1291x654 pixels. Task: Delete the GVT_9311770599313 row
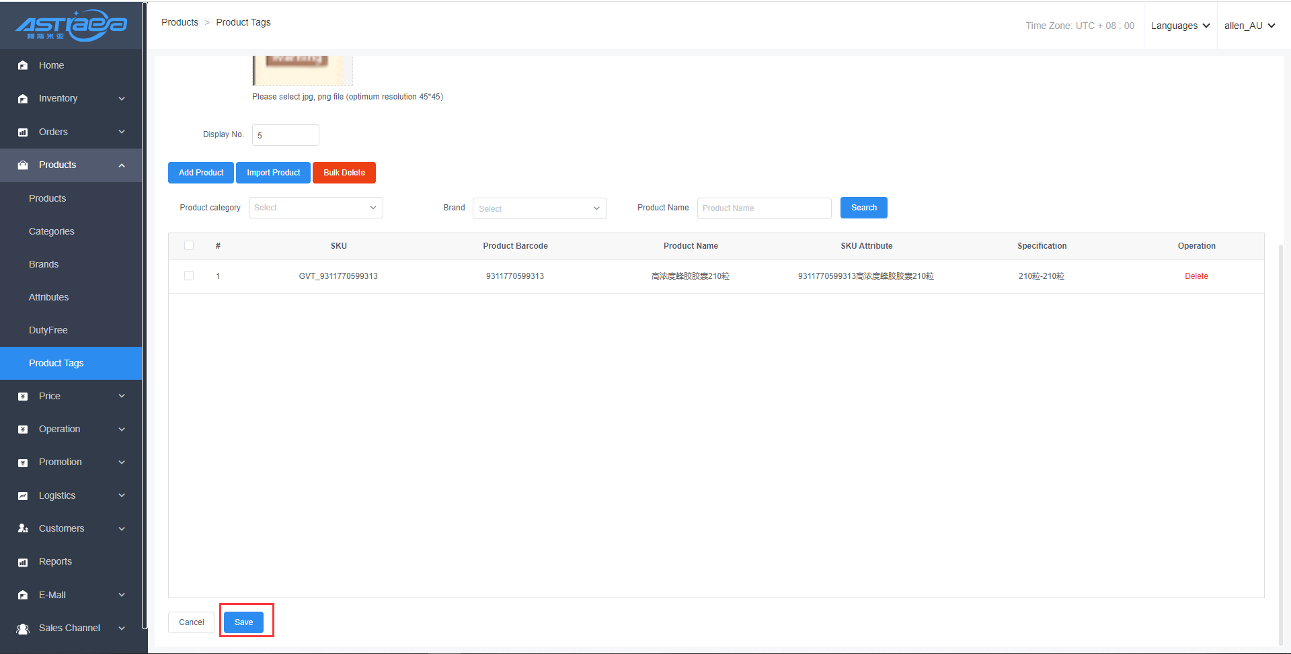point(1196,276)
